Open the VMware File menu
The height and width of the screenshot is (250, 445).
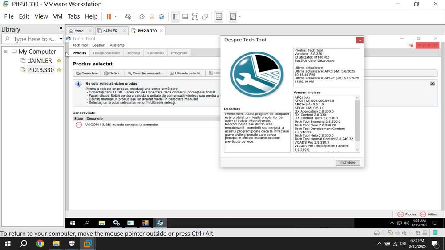click(9, 16)
